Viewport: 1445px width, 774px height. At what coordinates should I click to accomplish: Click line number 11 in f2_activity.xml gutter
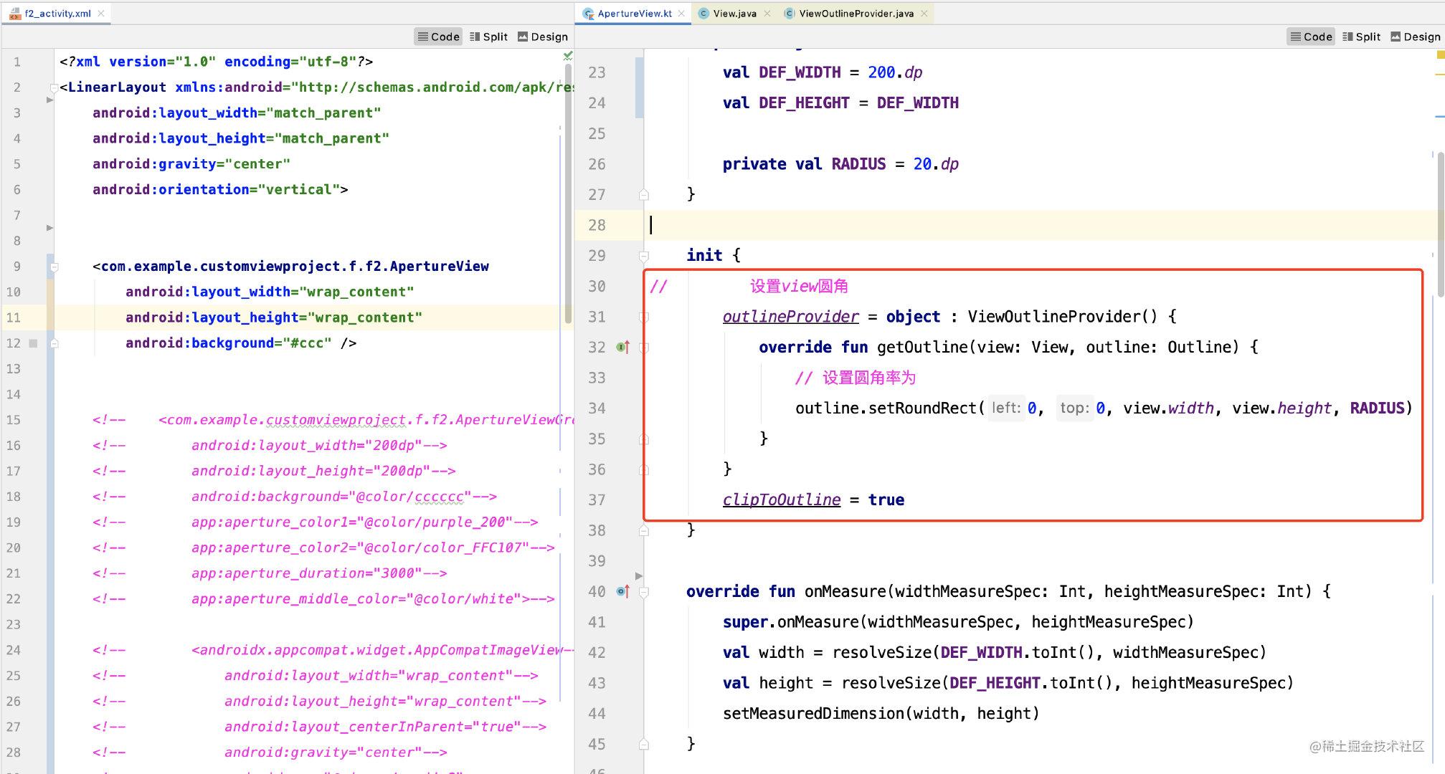[14, 317]
